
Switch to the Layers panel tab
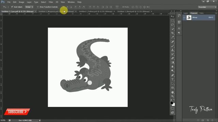(x=186, y=13)
